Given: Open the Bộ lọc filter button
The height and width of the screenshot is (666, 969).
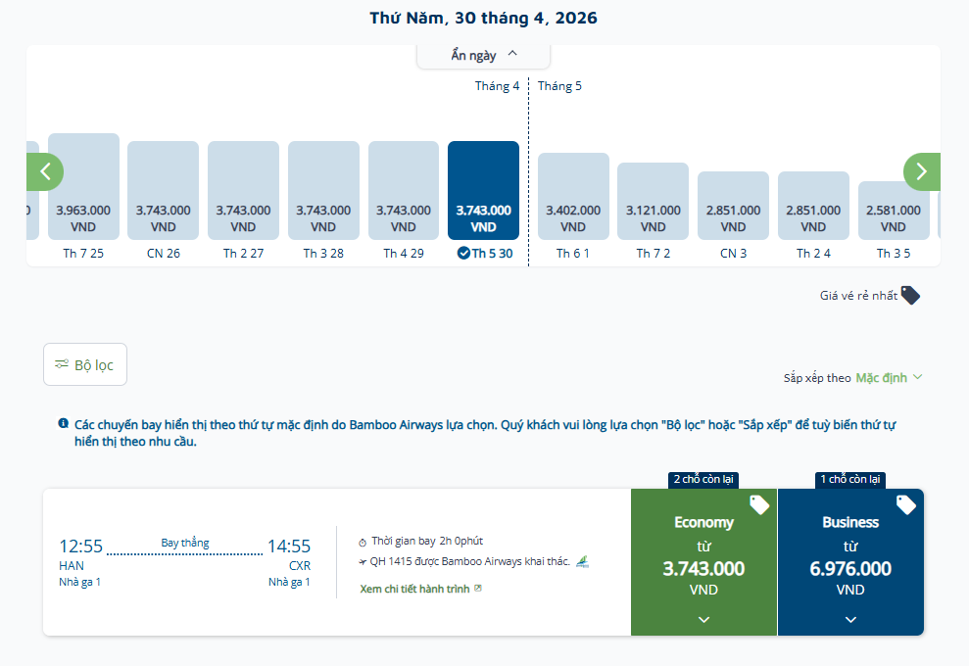Looking at the screenshot, I should pyautogui.click(x=85, y=364).
